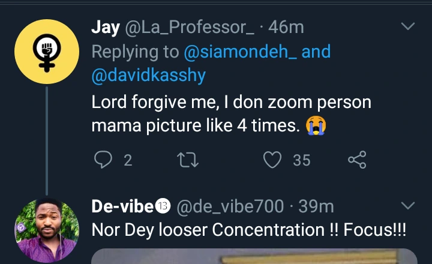432x264 pixels.
Task: Click the 13 badge beside De-vibe
Action: click(163, 206)
